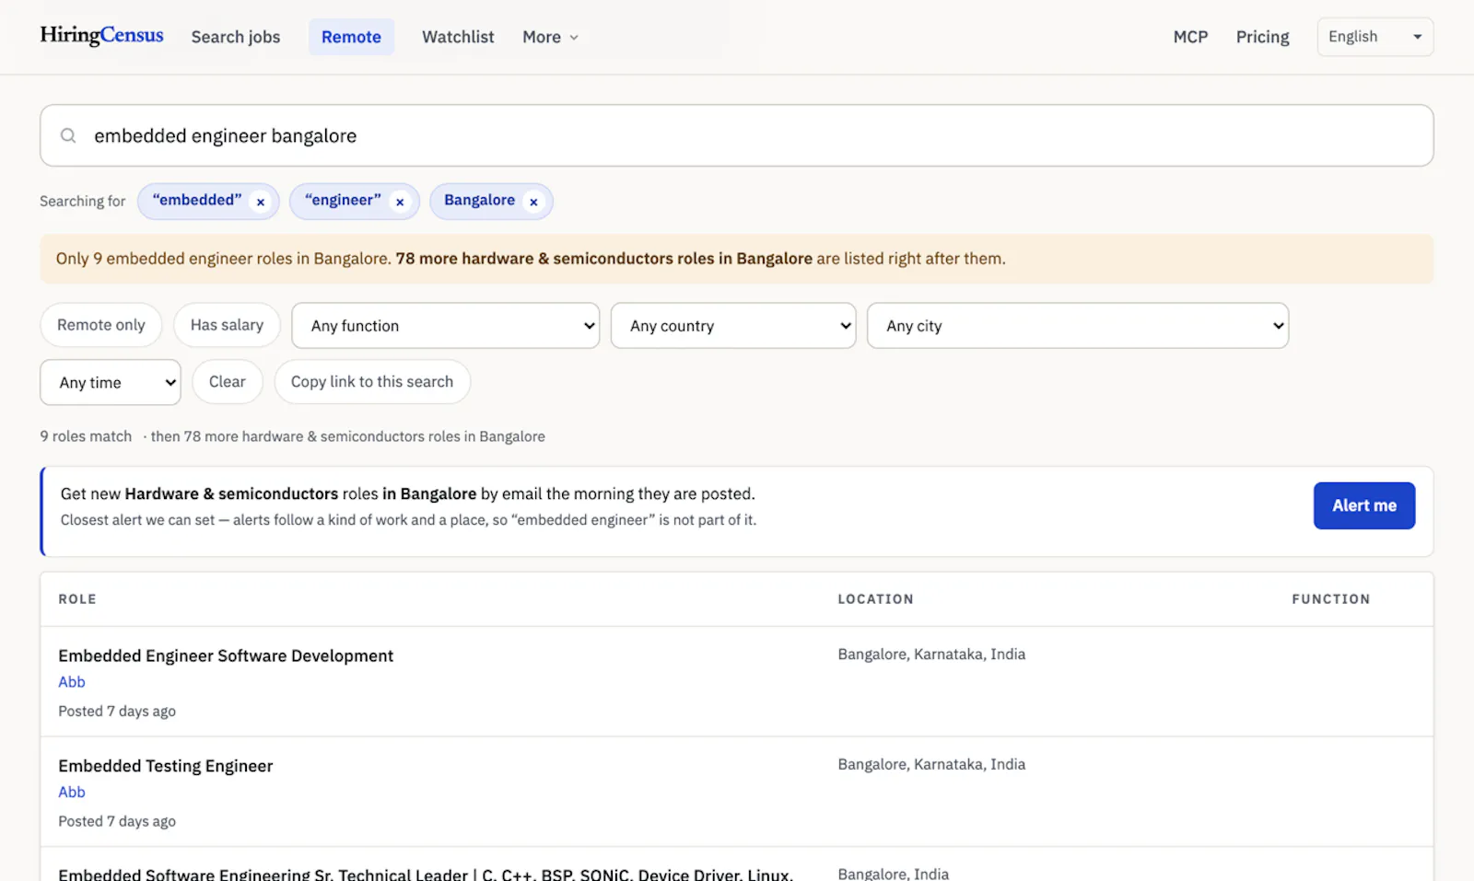Click the FUNCTION column header
The image size is (1474, 881).
(x=1330, y=599)
